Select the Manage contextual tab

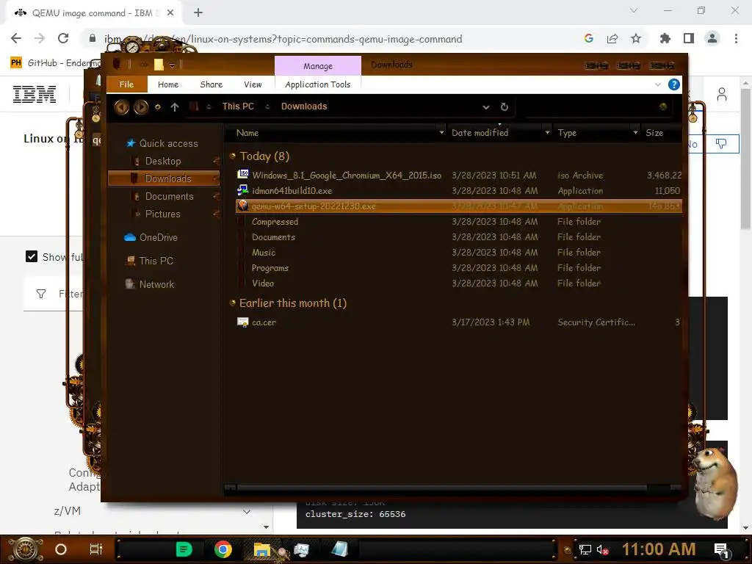pos(317,65)
